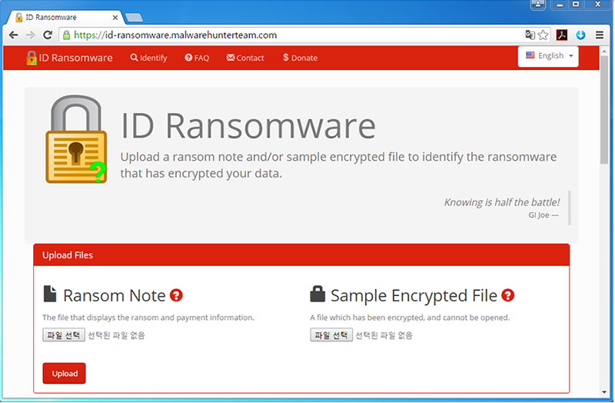This screenshot has width=615, height=403.
Task: Click the Ransom Note help question icon
Action: point(176,295)
